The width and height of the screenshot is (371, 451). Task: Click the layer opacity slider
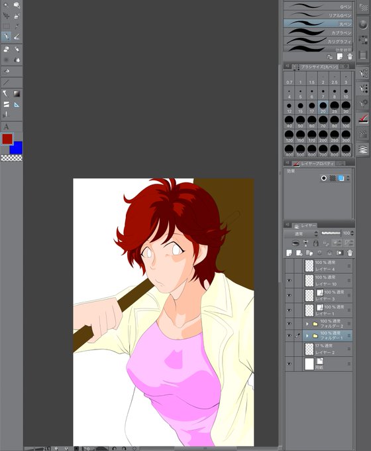point(331,233)
